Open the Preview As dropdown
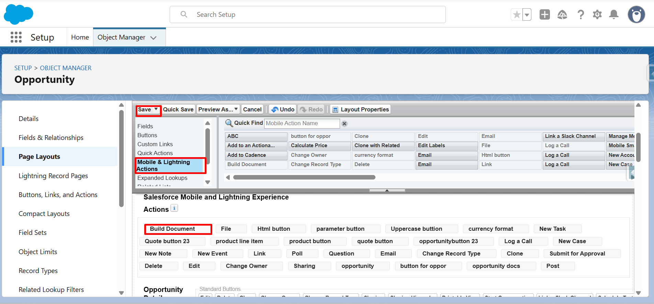 tap(218, 109)
